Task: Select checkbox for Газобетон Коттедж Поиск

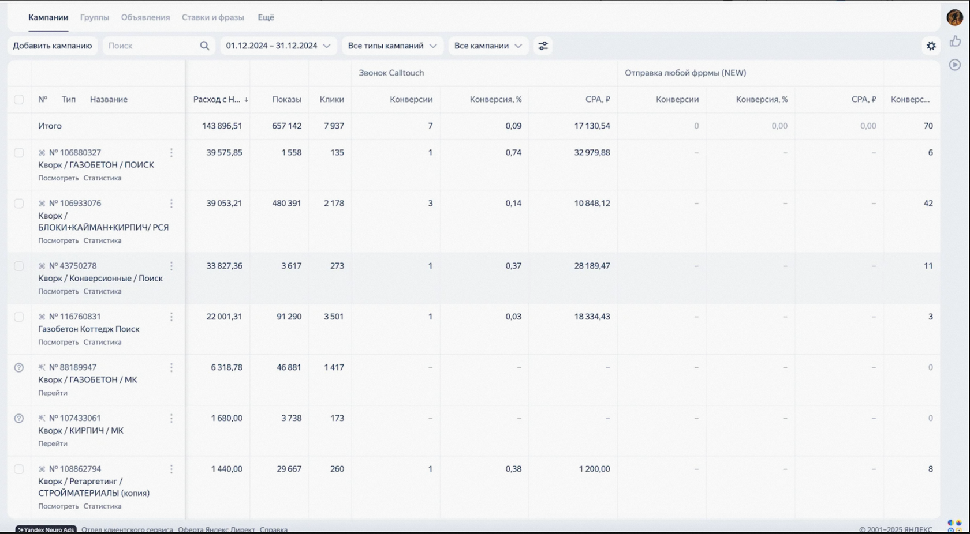Action: point(19,317)
